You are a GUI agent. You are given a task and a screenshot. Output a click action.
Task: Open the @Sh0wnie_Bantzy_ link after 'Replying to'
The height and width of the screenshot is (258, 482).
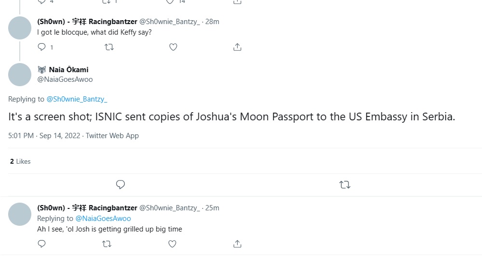coord(77,99)
